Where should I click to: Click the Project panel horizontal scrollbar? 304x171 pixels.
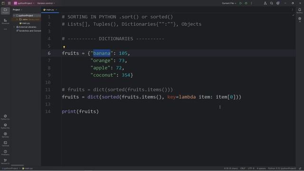pyautogui.click(x=18, y=165)
